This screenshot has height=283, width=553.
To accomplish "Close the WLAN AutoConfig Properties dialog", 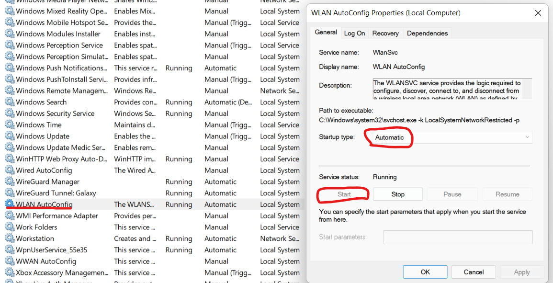I will [x=538, y=13].
